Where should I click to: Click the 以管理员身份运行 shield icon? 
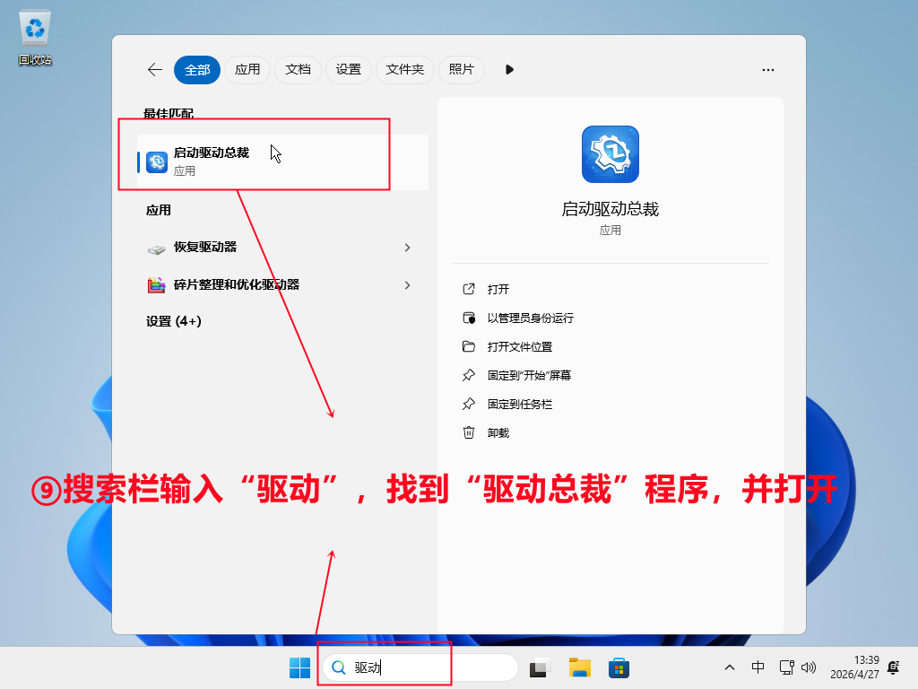click(469, 318)
